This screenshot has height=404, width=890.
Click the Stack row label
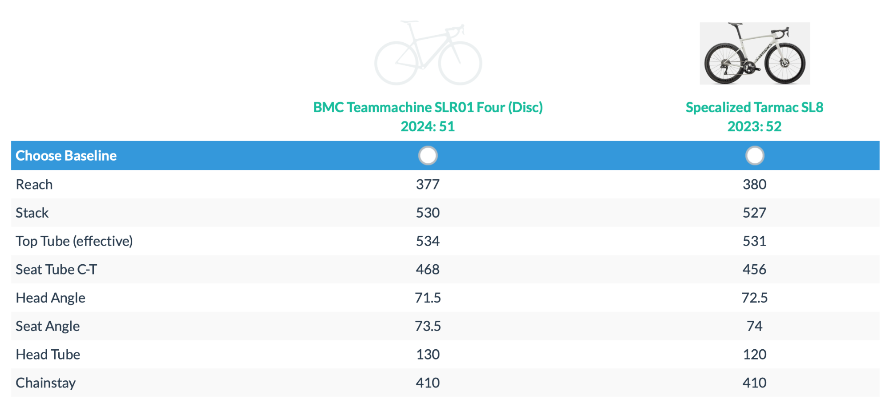point(32,213)
